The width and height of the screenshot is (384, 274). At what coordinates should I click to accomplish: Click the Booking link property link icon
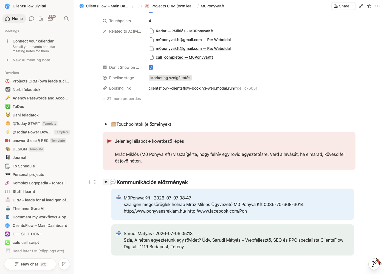coord(105,88)
